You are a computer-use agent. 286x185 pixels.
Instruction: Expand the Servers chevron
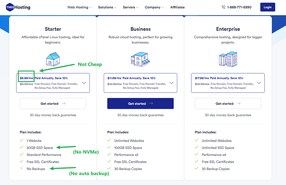(137, 8)
